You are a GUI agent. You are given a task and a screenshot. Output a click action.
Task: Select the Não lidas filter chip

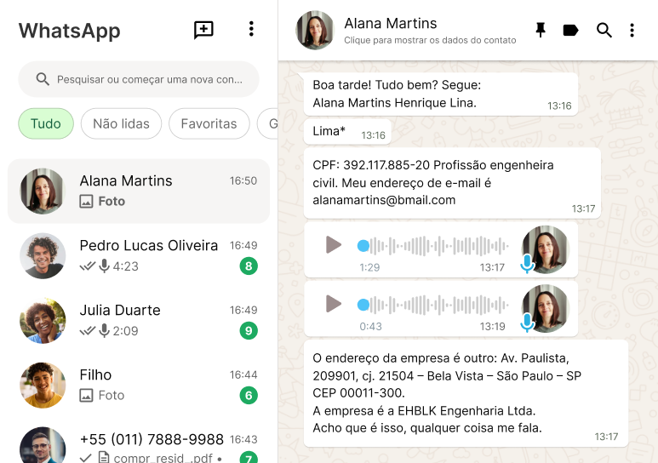[x=121, y=123]
